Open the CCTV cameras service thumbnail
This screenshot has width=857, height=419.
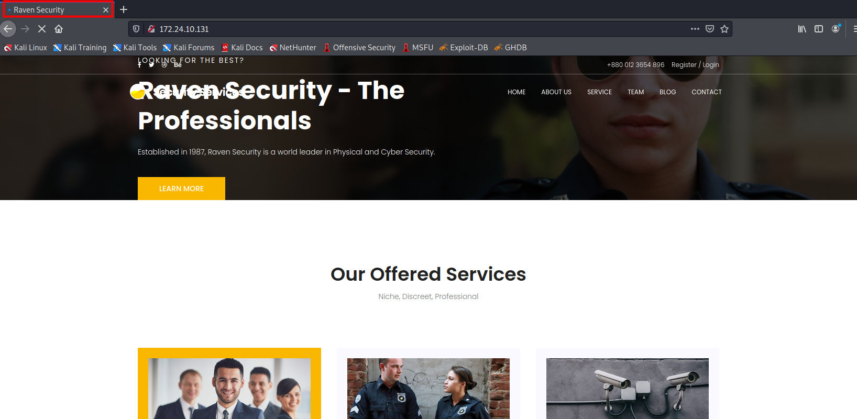coord(628,389)
